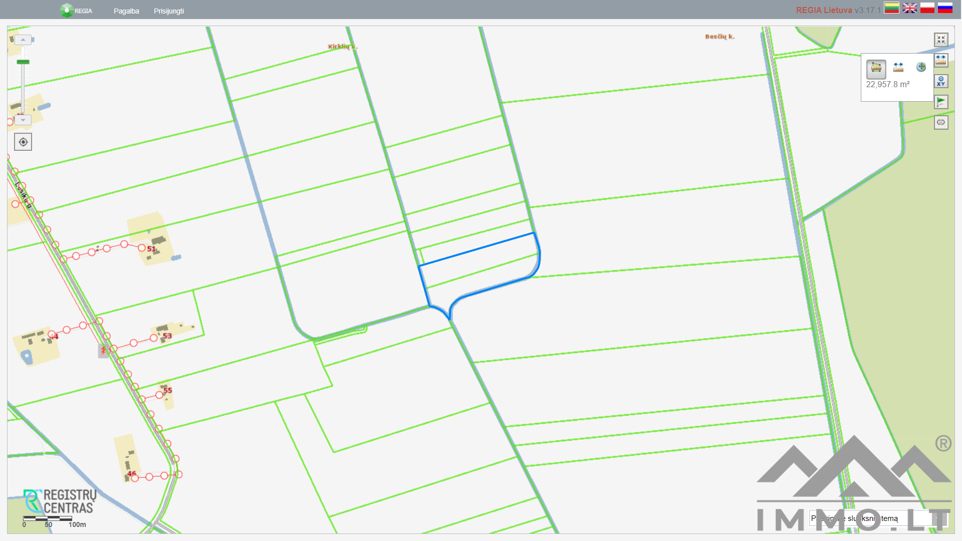Open the layer theme selection dropdown

[877, 518]
